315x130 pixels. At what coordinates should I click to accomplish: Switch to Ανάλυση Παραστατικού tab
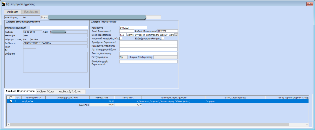20,91
